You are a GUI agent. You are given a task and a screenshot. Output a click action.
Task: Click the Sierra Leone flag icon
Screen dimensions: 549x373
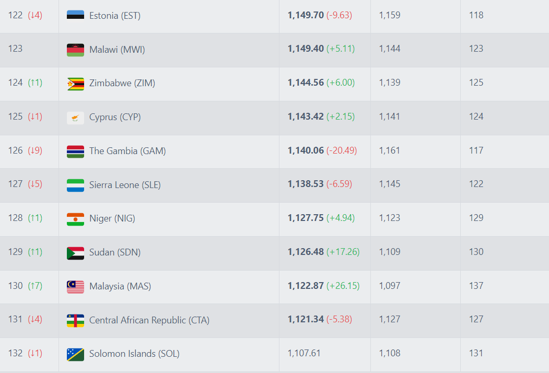[x=75, y=185]
